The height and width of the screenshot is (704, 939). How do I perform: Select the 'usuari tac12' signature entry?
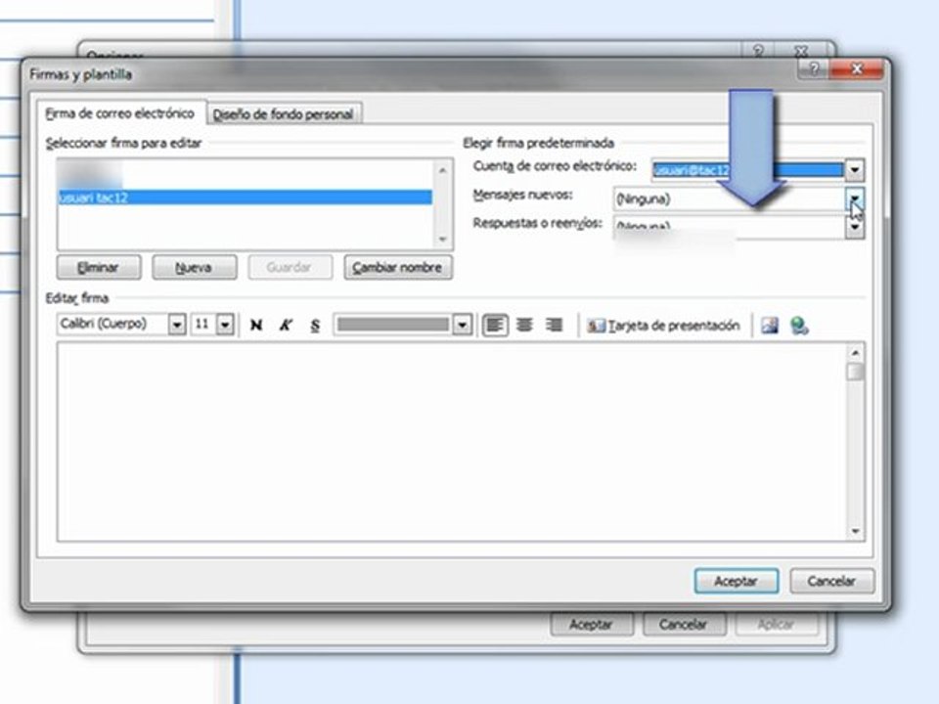tap(245, 197)
